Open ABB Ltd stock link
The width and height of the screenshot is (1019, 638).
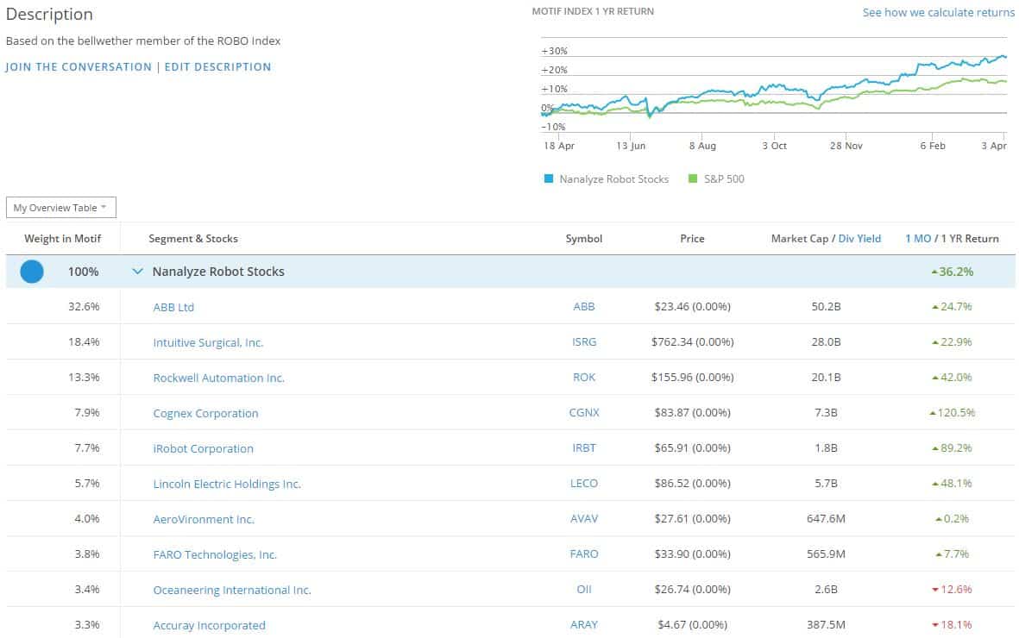(173, 307)
